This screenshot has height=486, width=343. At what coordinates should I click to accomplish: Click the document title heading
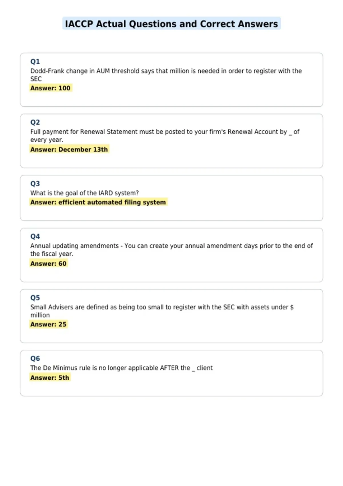click(x=171, y=24)
